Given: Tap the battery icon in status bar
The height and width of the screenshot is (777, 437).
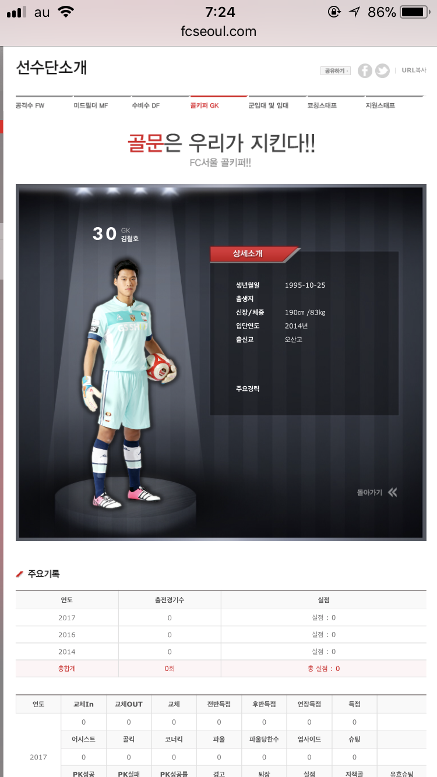Looking at the screenshot, I should (415, 12).
